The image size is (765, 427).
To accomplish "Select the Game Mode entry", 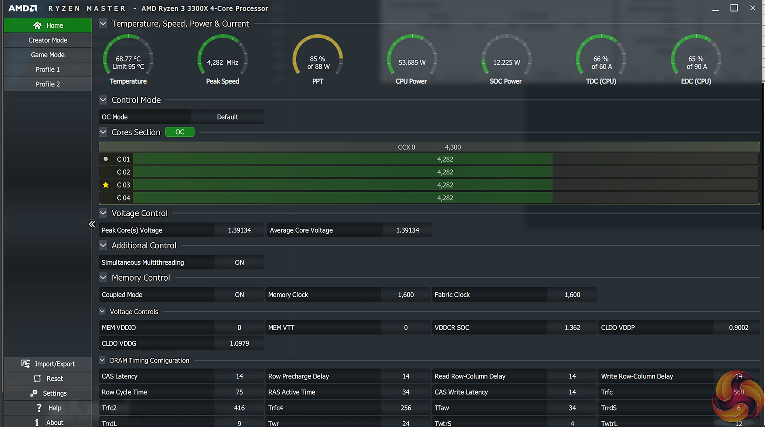I will pyautogui.click(x=48, y=55).
